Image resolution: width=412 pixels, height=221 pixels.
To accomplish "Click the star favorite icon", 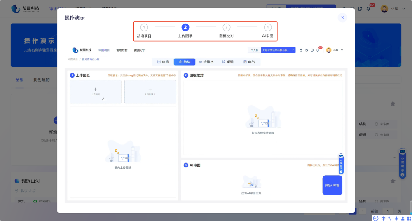I will tap(393, 103).
